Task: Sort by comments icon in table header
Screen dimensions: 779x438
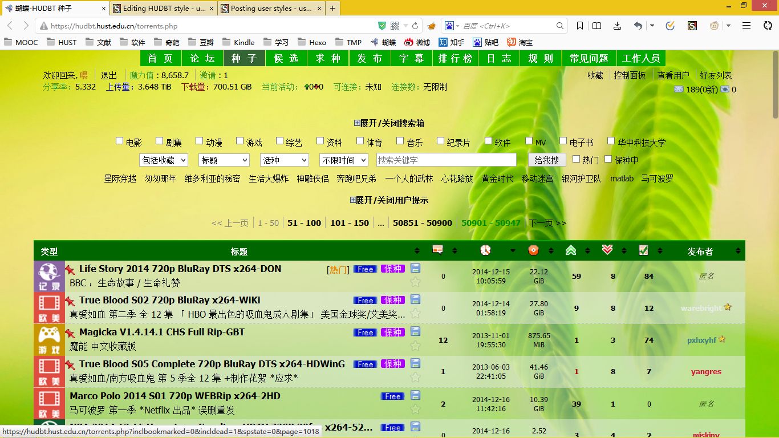Action: pyautogui.click(x=437, y=250)
